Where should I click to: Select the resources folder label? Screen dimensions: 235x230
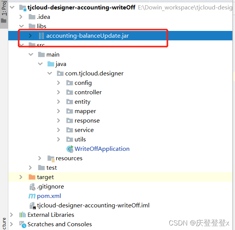point(69,158)
